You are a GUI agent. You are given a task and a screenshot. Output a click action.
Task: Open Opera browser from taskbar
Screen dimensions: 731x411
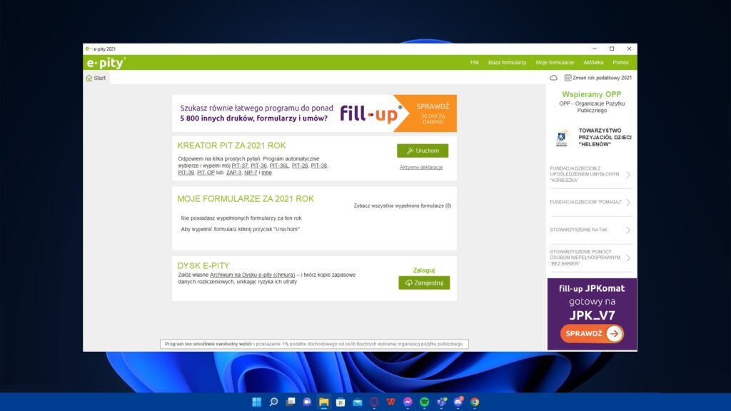(374, 402)
